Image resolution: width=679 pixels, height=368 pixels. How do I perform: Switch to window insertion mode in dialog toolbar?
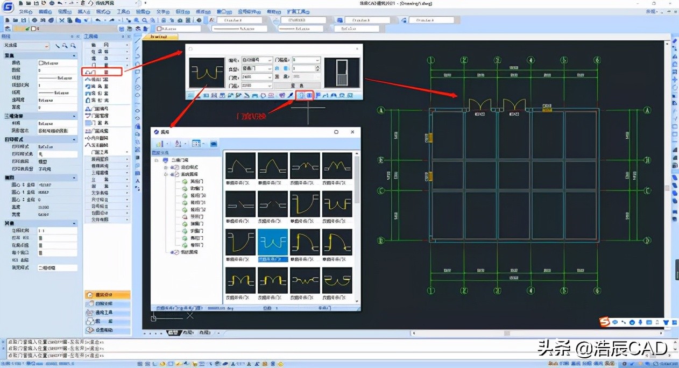tap(309, 95)
